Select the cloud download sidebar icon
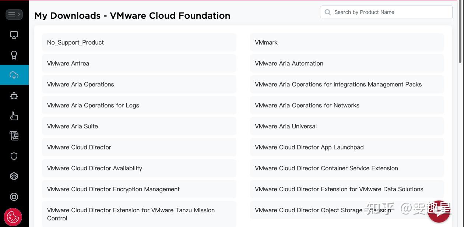The image size is (464, 227). (14, 75)
